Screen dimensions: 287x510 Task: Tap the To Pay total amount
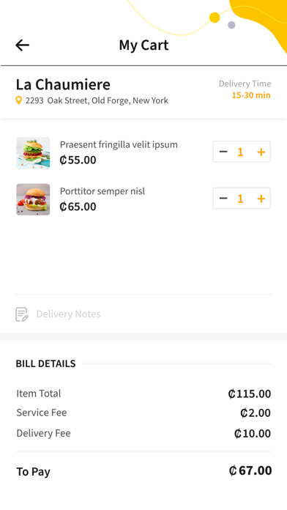250,470
